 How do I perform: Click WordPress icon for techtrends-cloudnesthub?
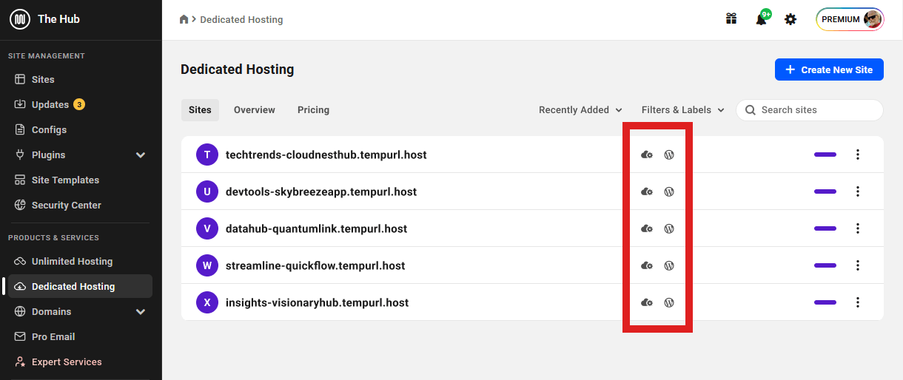[669, 155]
